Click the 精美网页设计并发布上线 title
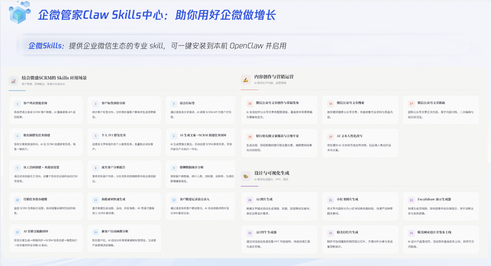The image size is (491, 266). (x=434, y=232)
